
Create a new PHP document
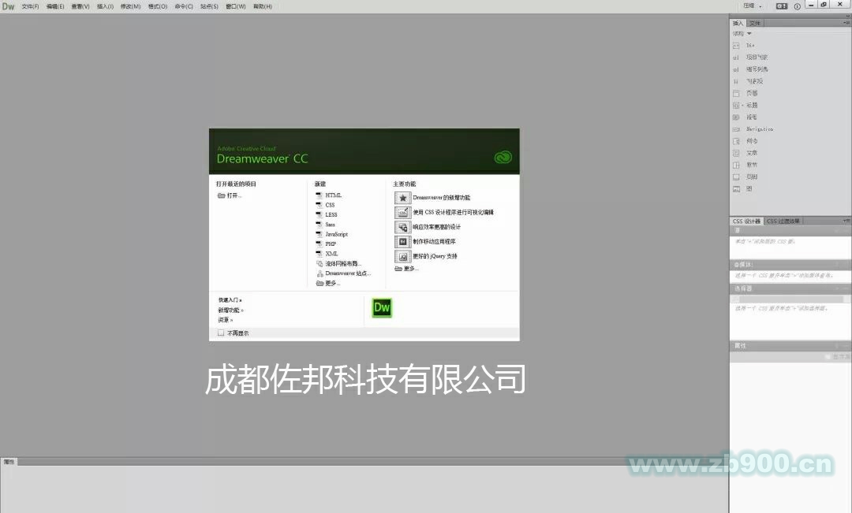330,244
